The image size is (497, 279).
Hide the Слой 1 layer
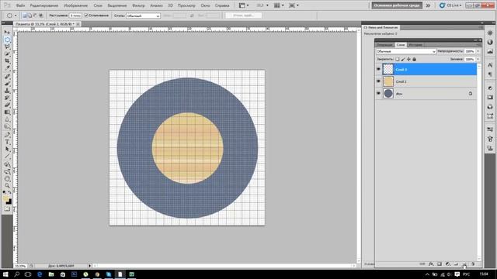coord(378,81)
